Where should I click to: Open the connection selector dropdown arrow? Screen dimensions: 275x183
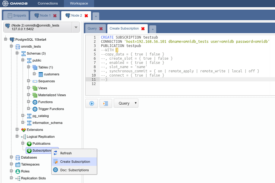click(76, 27)
